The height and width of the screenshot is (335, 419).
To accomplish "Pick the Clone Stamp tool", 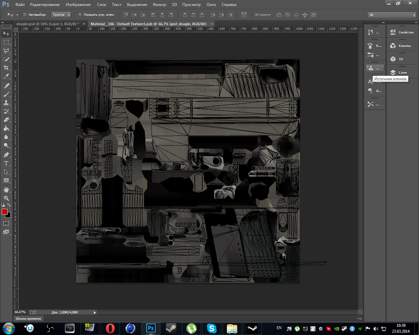I will [x=6, y=102].
